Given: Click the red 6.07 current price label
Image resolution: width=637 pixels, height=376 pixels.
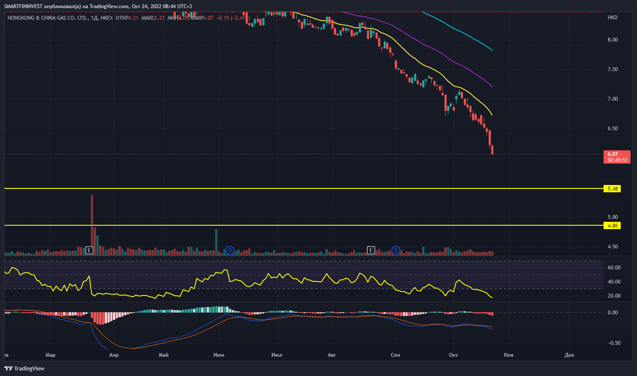Looking at the screenshot, I should [617, 157].
